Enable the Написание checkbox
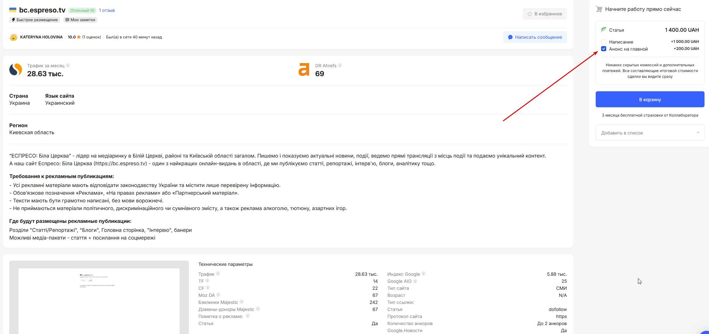 tap(604, 42)
